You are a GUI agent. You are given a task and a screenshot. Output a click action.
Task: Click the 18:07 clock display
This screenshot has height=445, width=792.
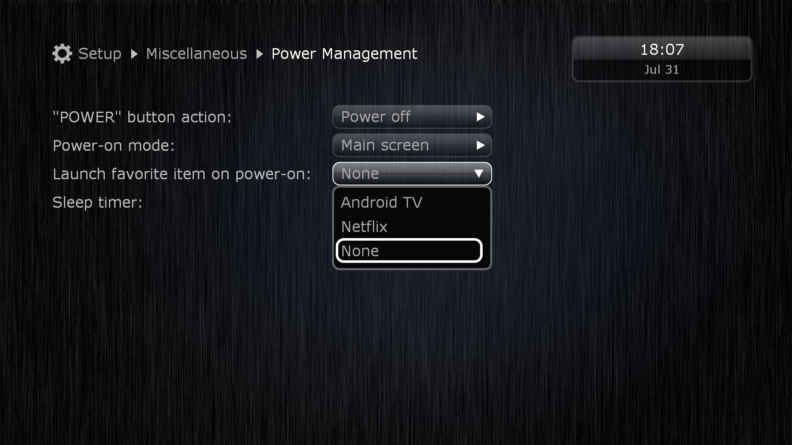click(x=662, y=49)
